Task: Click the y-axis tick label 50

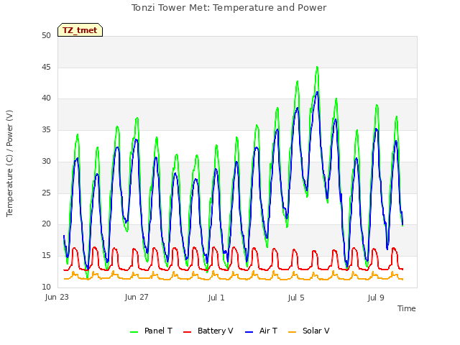Action: 46,36
